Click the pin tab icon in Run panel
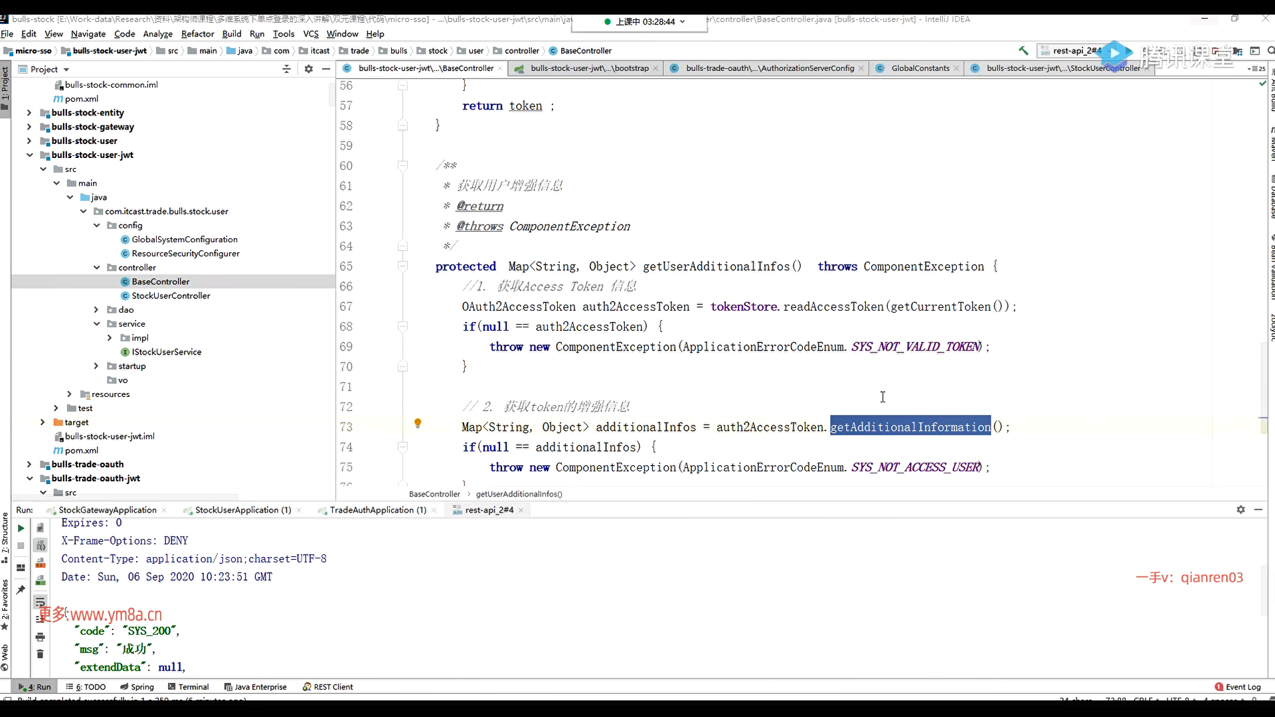 21,590
